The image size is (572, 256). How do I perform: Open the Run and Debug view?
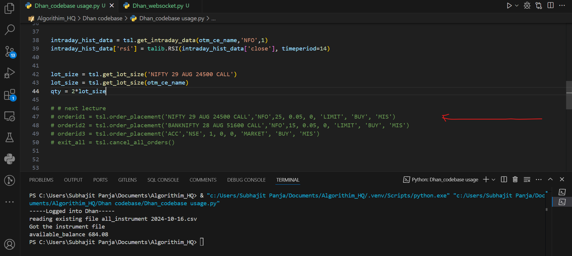[10, 73]
